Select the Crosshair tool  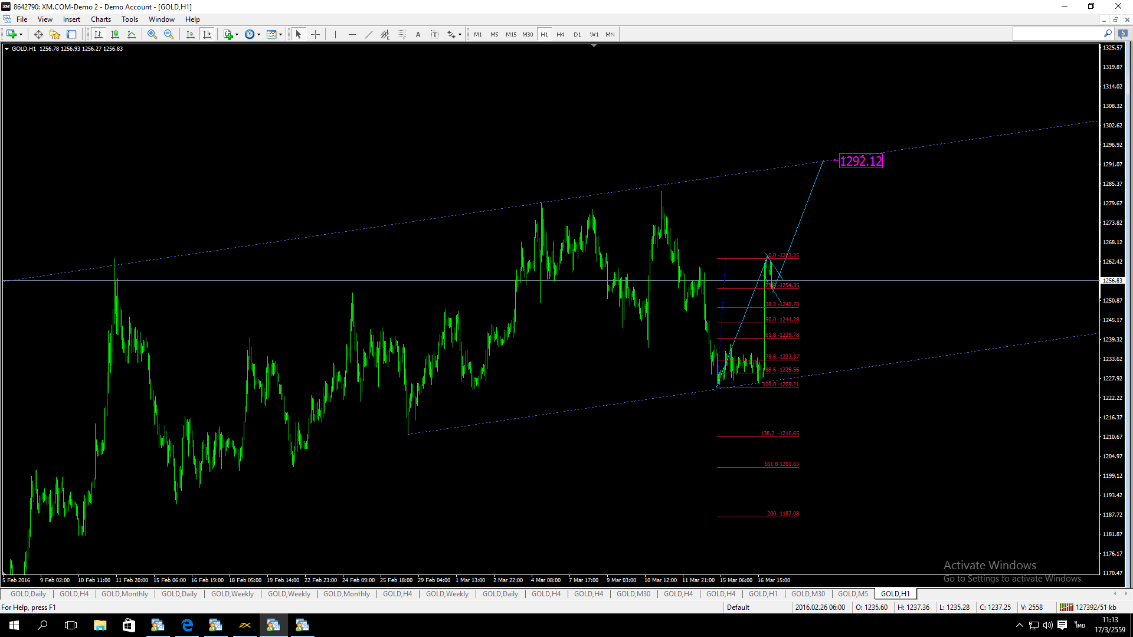[x=315, y=34]
